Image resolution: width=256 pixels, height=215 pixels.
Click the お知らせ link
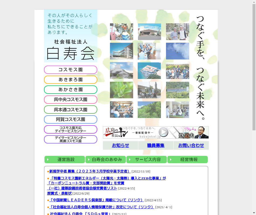coord(120,145)
